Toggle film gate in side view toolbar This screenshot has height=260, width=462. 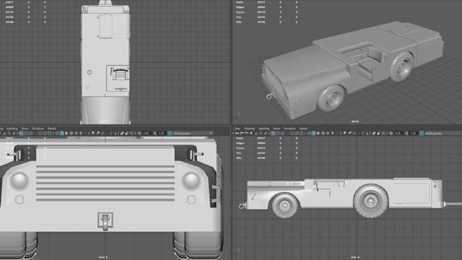coord(278,133)
